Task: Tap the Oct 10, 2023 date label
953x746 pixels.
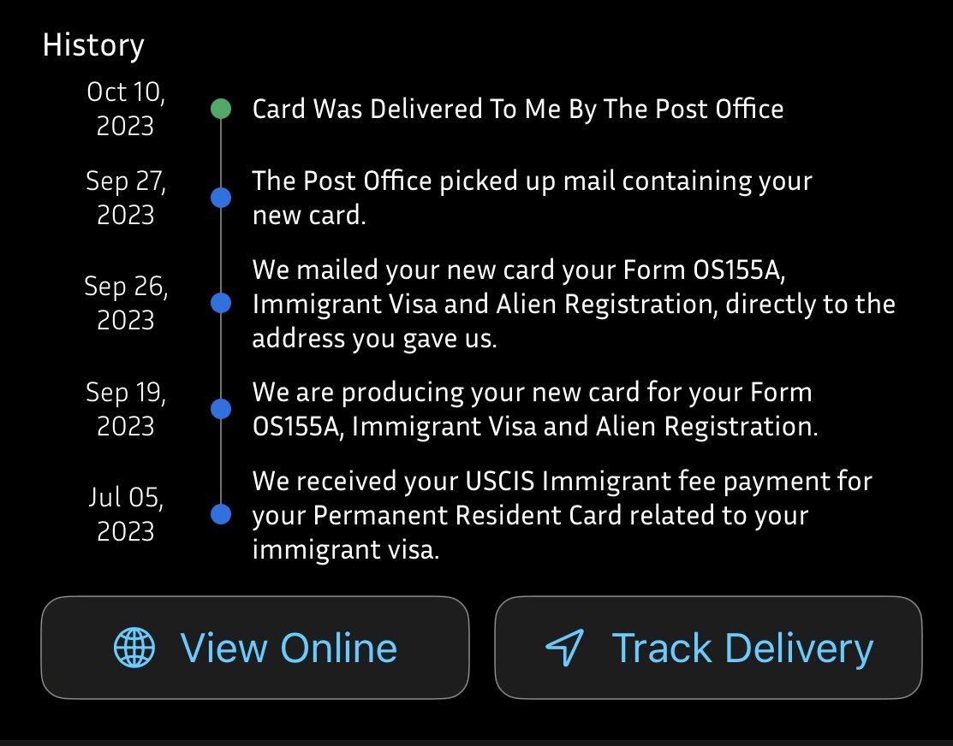Action: (x=126, y=109)
